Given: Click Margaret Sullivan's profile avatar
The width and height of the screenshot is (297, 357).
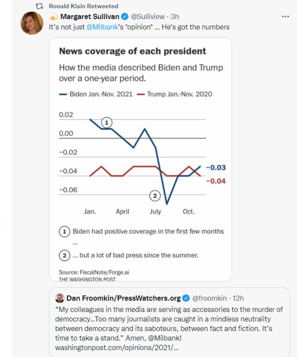Looking at the screenshot, I should 32,23.
